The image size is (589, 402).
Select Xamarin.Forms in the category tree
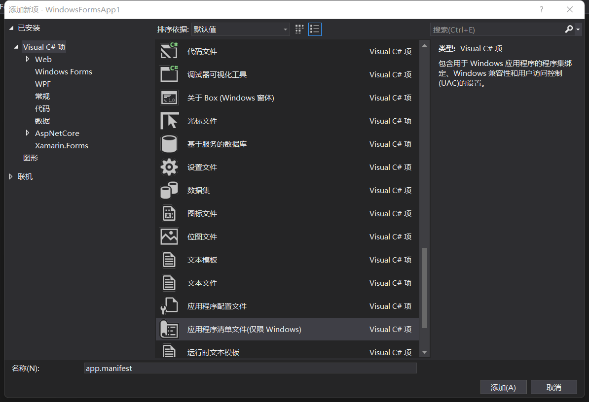(62, 145)
